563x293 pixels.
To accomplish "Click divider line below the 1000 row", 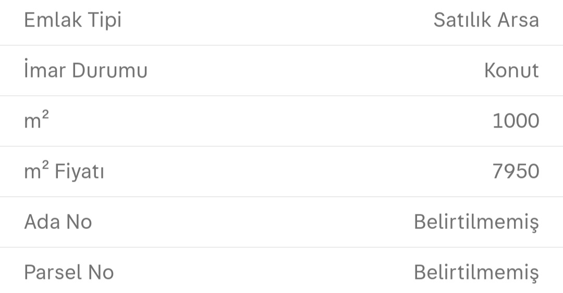I will [x=281, y=146].
